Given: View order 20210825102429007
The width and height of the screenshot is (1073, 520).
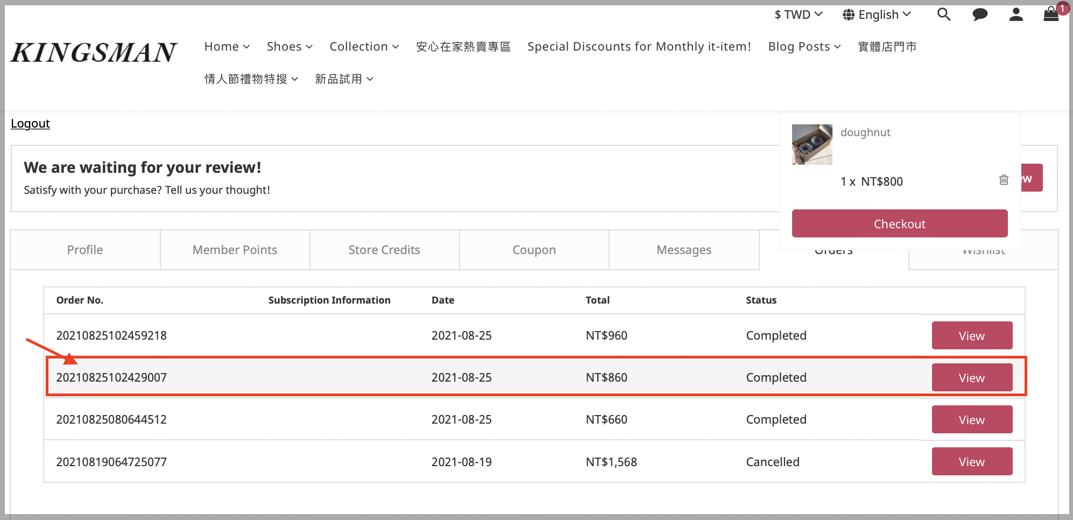Looking at the screenshot, I should pos(972,377).
